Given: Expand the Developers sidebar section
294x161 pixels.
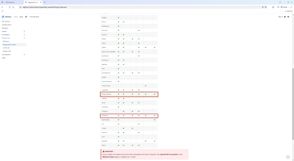Looking at the screenshot, I should [24, 35].
